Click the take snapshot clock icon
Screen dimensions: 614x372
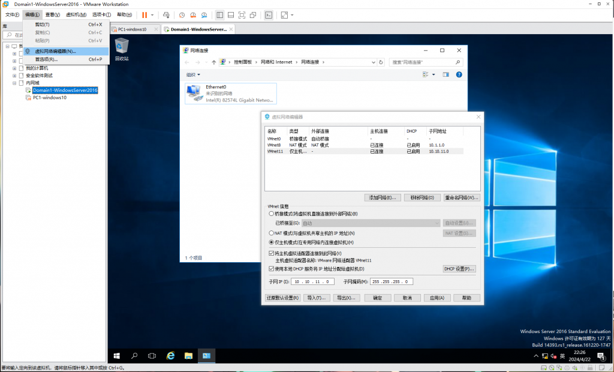(182, 14)
